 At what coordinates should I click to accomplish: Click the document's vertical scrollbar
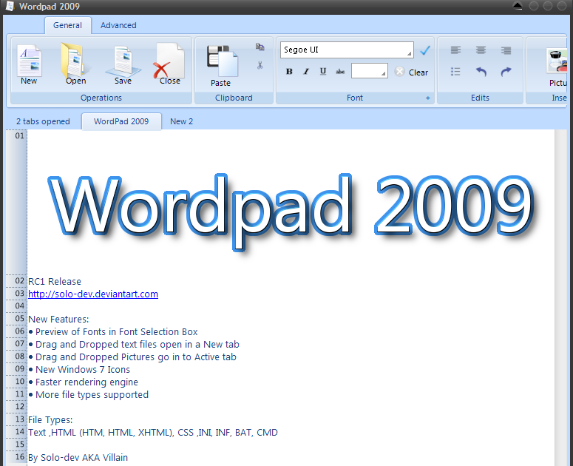click(560, 297)
